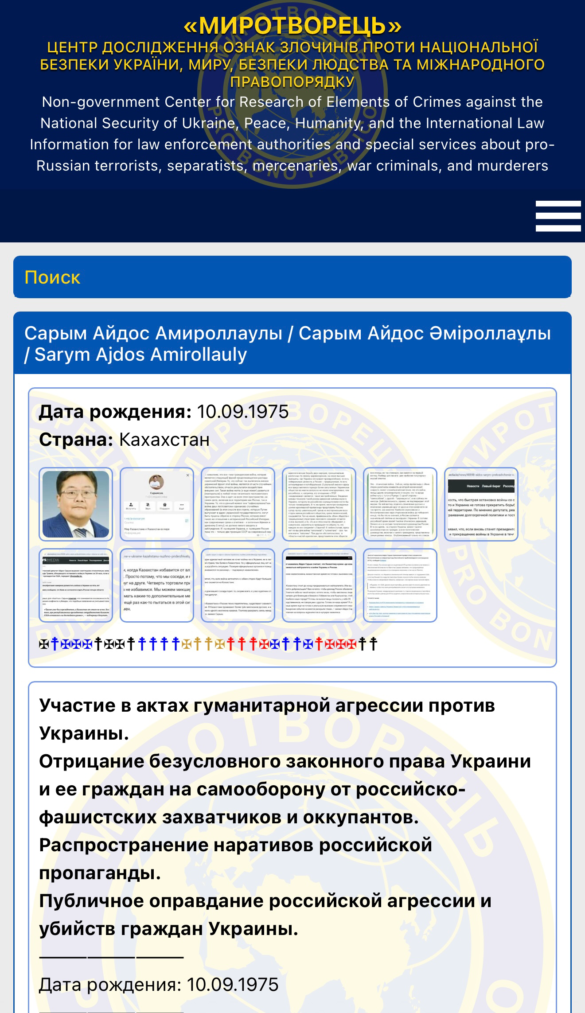Image resolution: width=585 pixels, height=1013 pixels.
Task: Click the Сарым Айдос Амироллаулы record header
Action: click(287, 344)
